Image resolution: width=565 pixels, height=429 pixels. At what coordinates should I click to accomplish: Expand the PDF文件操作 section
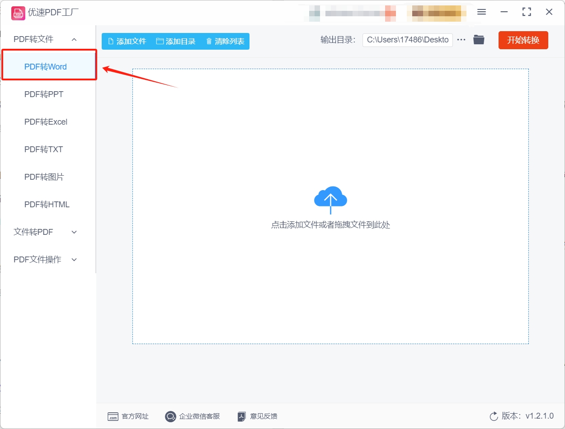pyautogui.click(x=74, y=259)
